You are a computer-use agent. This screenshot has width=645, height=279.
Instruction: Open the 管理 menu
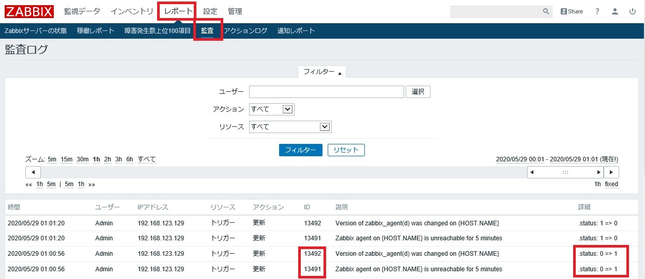235,11
